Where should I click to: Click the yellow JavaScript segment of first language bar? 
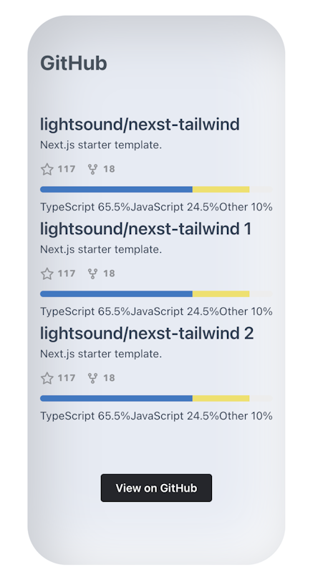click(x=221, y=189)
